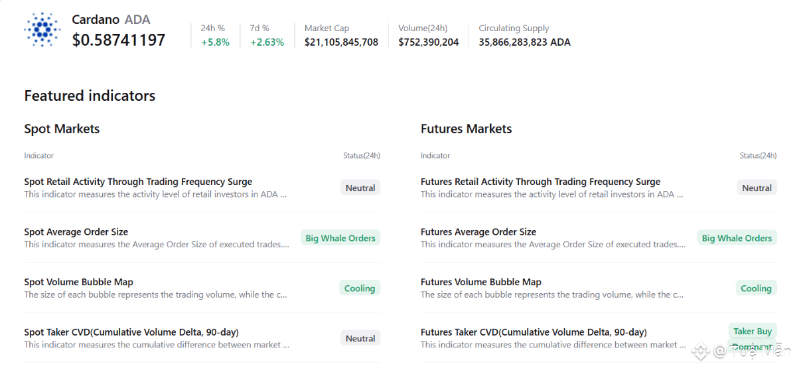Open the Spot Volume Bubble Map indicator
This screenshot has width=797, height=368.
[x=79, y=282]
